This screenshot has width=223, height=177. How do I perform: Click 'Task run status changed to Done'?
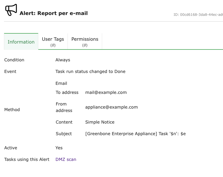(90, 72)
